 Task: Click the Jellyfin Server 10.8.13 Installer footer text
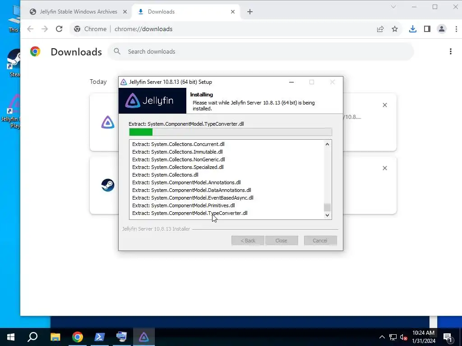point(156,229)
